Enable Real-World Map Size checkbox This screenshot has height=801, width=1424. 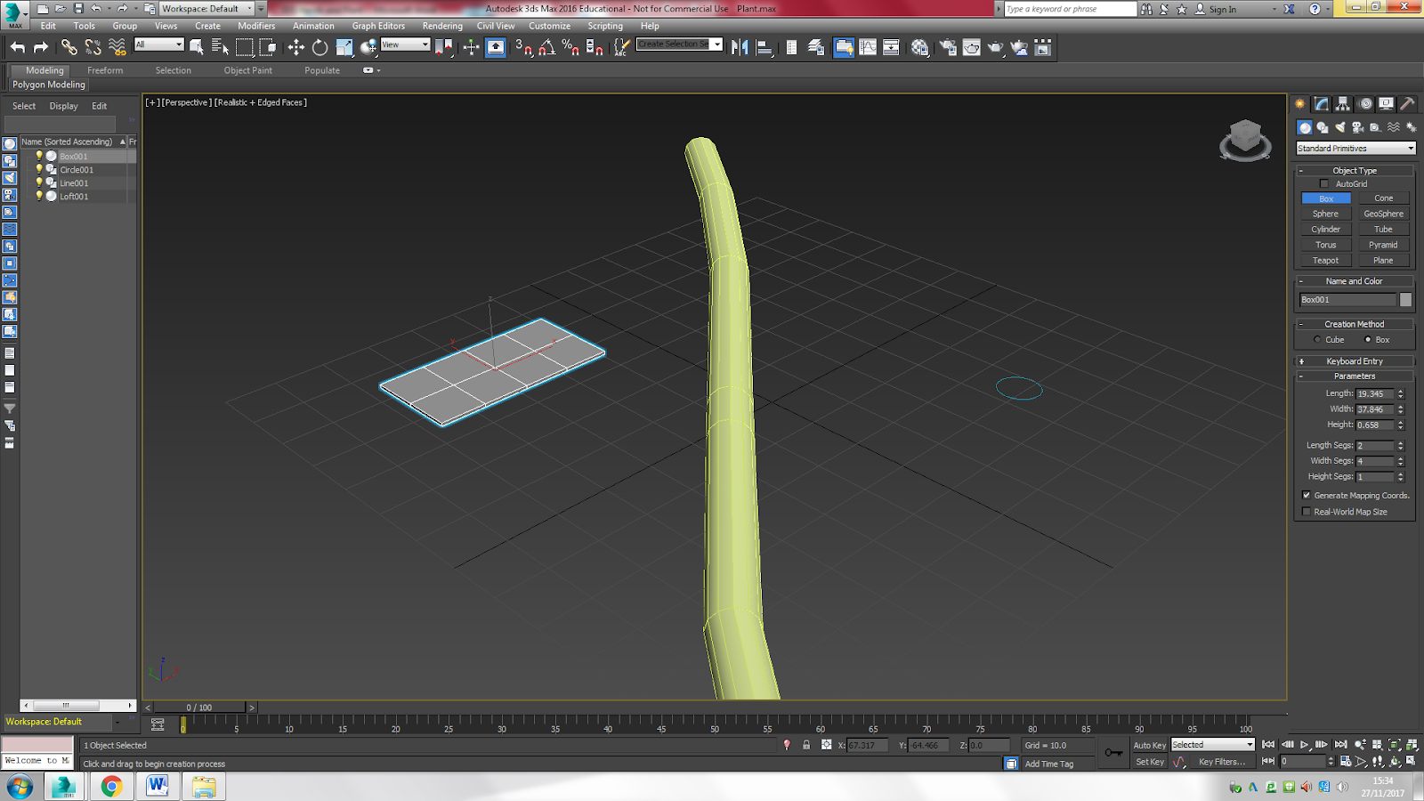click(x=1307, y=512)
